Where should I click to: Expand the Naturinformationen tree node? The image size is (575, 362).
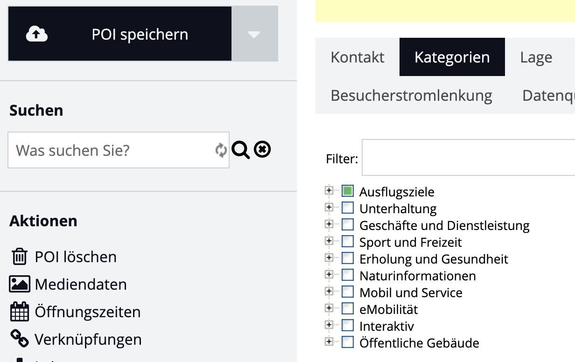pyautogui.click(x=329, y=274)
